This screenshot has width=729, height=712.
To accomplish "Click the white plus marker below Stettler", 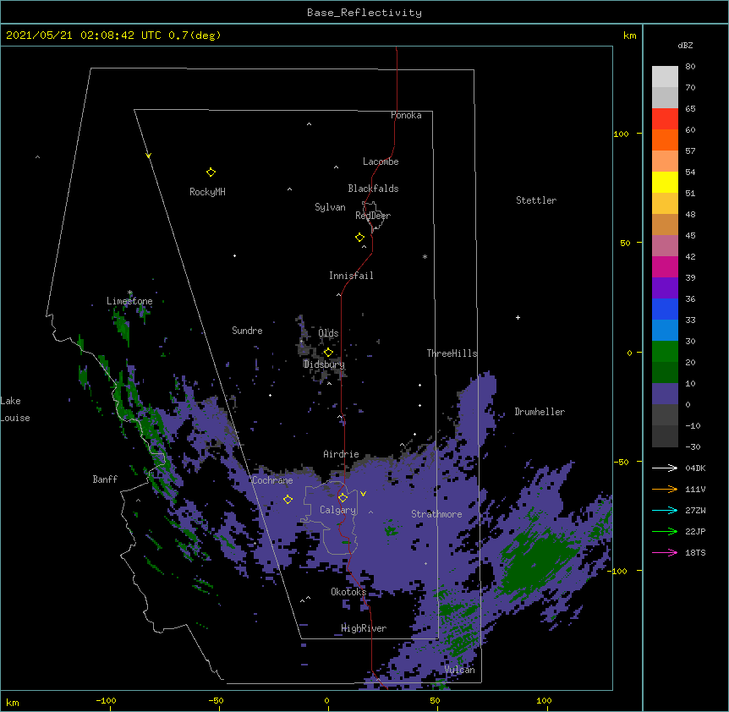I will tap(518, 317).
